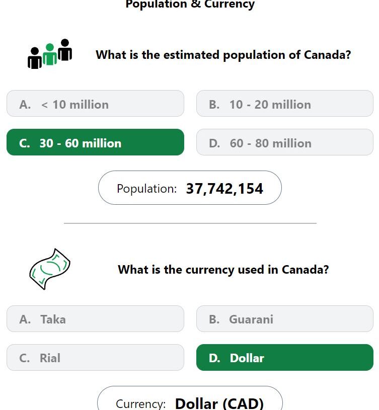
Task: Pick the Rial answer option
Action: click(x=95, y=358)
